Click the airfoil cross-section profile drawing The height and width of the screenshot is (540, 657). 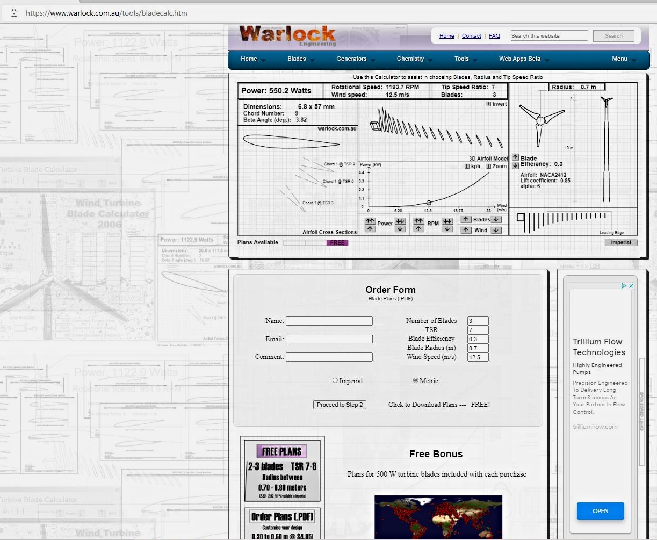(291, 142)
